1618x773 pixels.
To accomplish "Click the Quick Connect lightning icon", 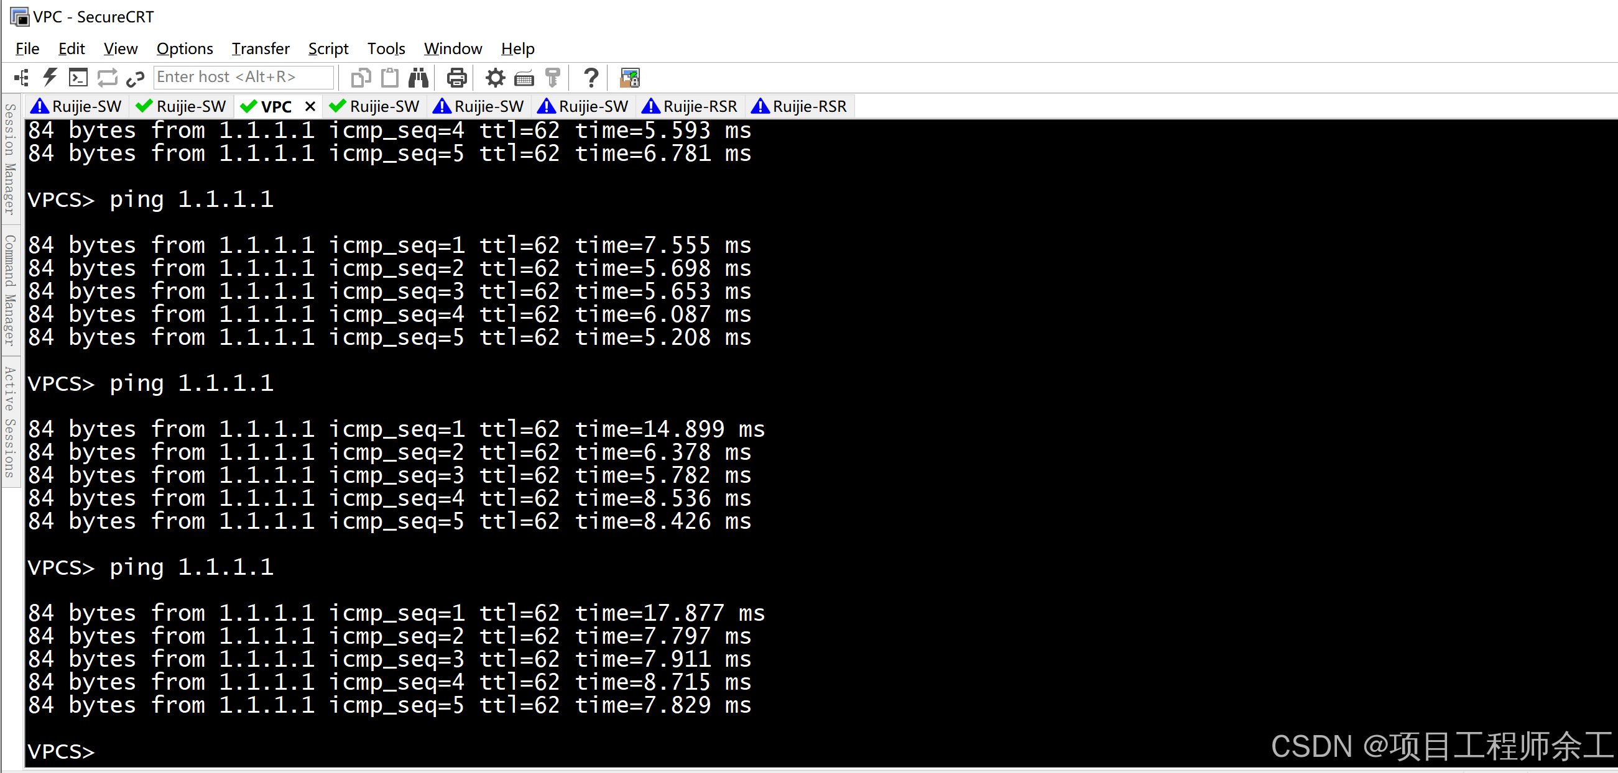I will pos(50,78).
